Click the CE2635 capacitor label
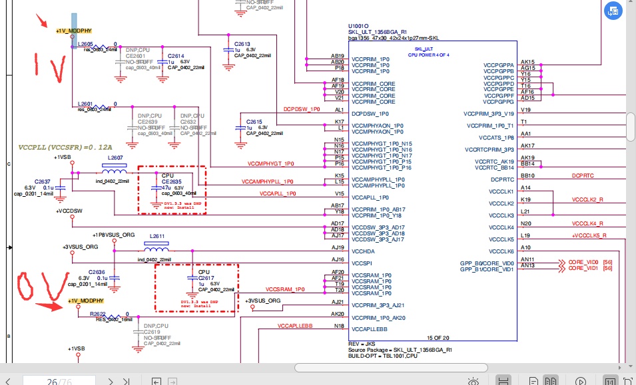636x385 pixels. (172, 182)
